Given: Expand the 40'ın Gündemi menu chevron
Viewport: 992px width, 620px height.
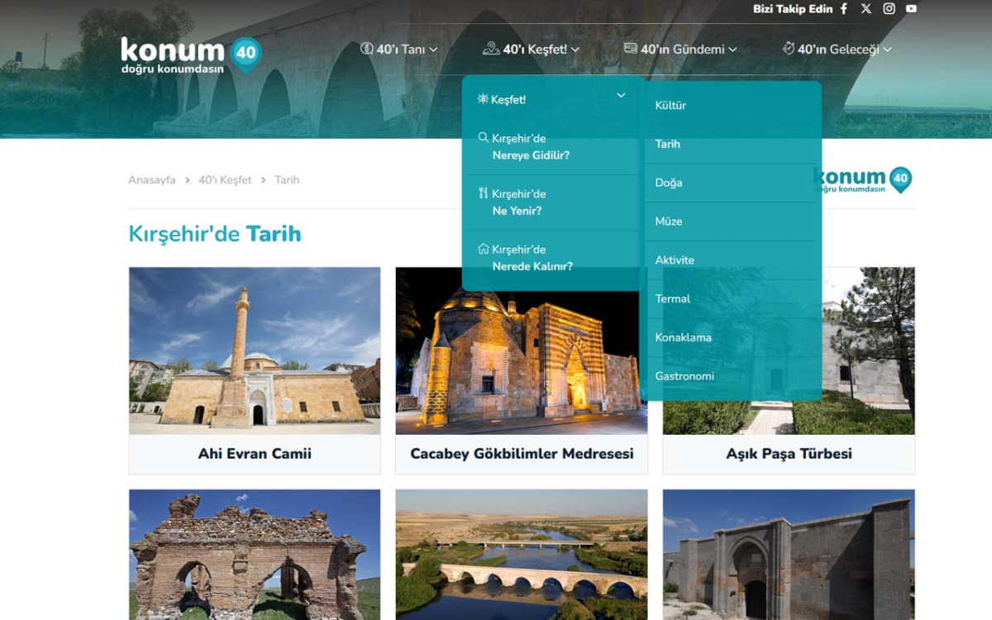Looking at the screenshot, I should click(x=732, y=50).
